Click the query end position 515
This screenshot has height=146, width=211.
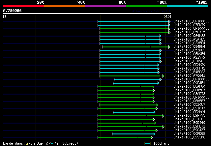(x=166, y=16)
